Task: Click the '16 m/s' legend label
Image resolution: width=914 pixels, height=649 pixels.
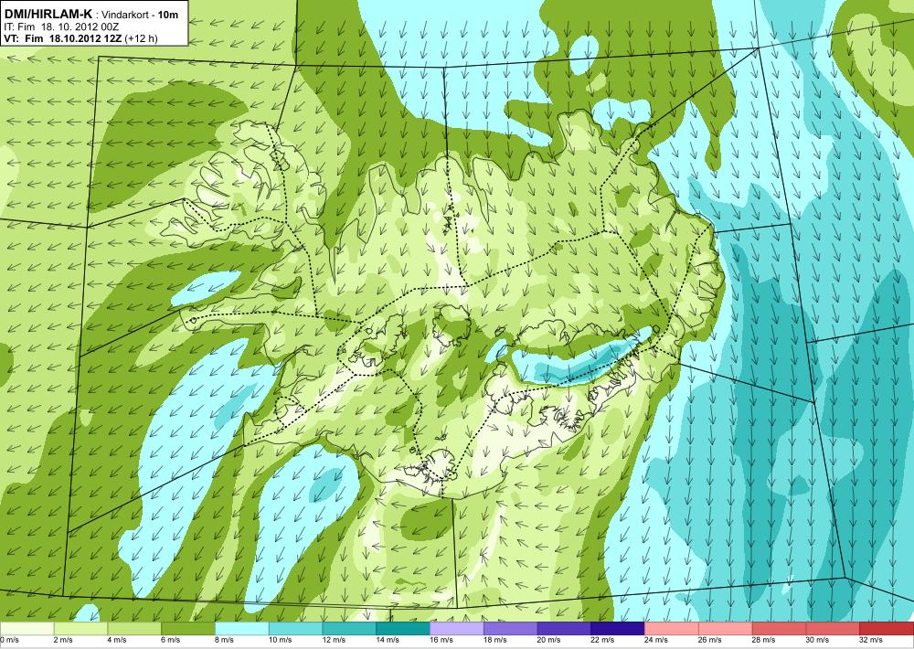Action: pos(441,640)
